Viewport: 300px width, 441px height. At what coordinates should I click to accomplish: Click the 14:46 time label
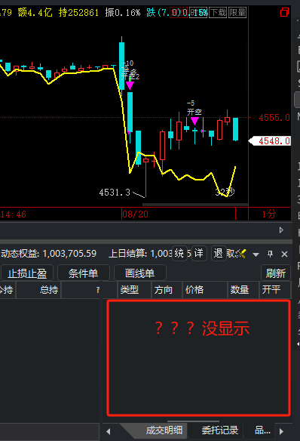[x=13, y=214]
